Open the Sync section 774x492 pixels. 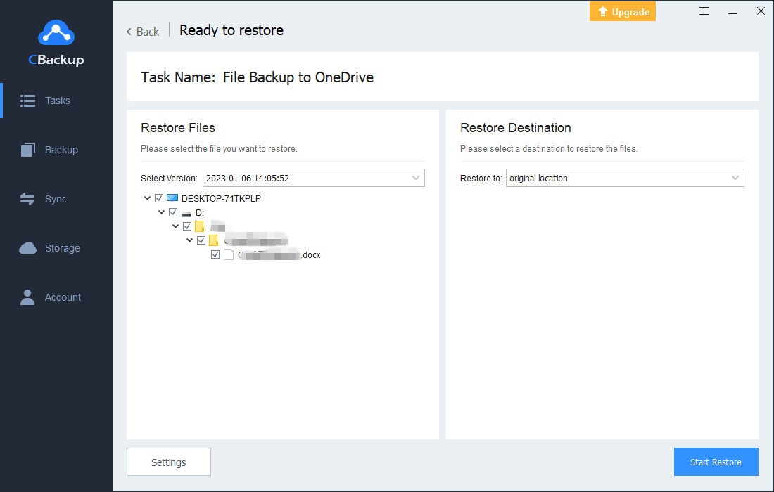[x=56, y=199]
